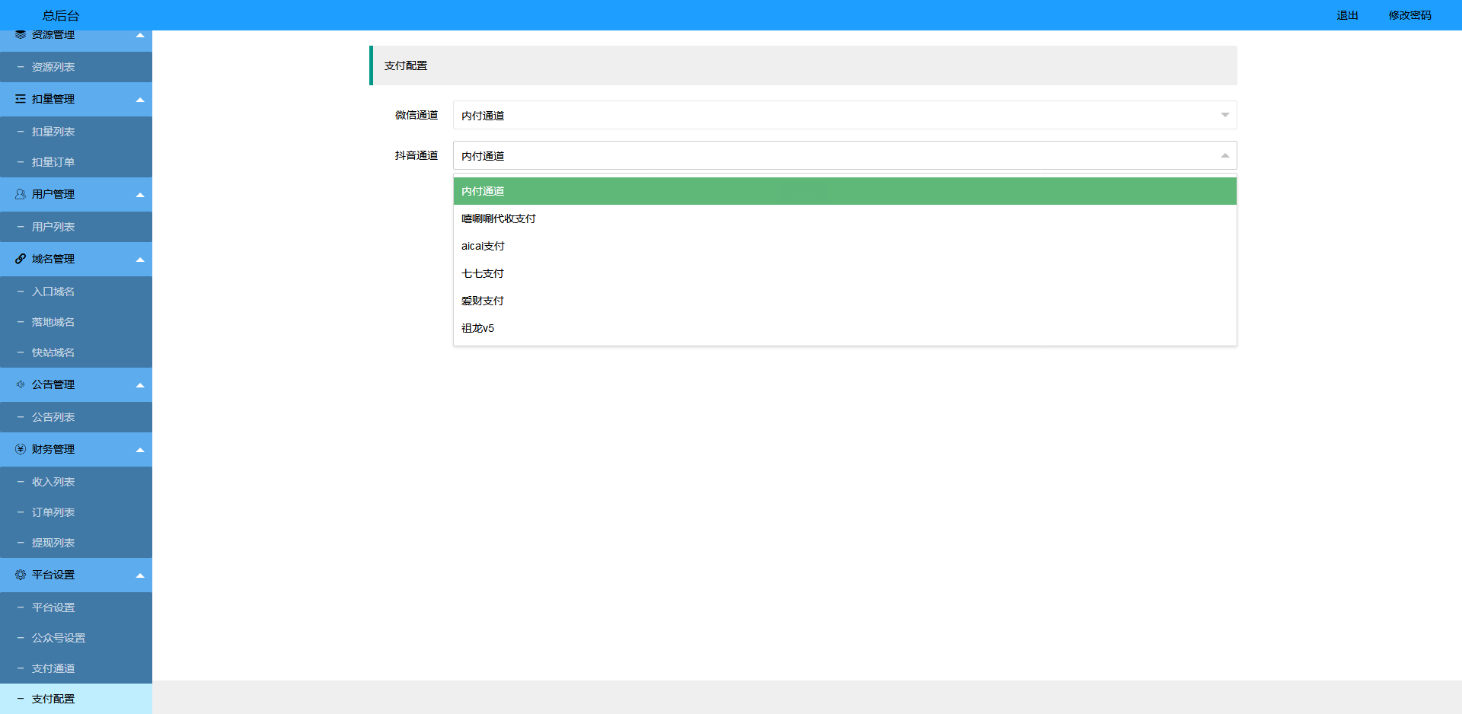Click the link icon beside 域名管理
This screenshot has height=714, width=1462.
21,259
